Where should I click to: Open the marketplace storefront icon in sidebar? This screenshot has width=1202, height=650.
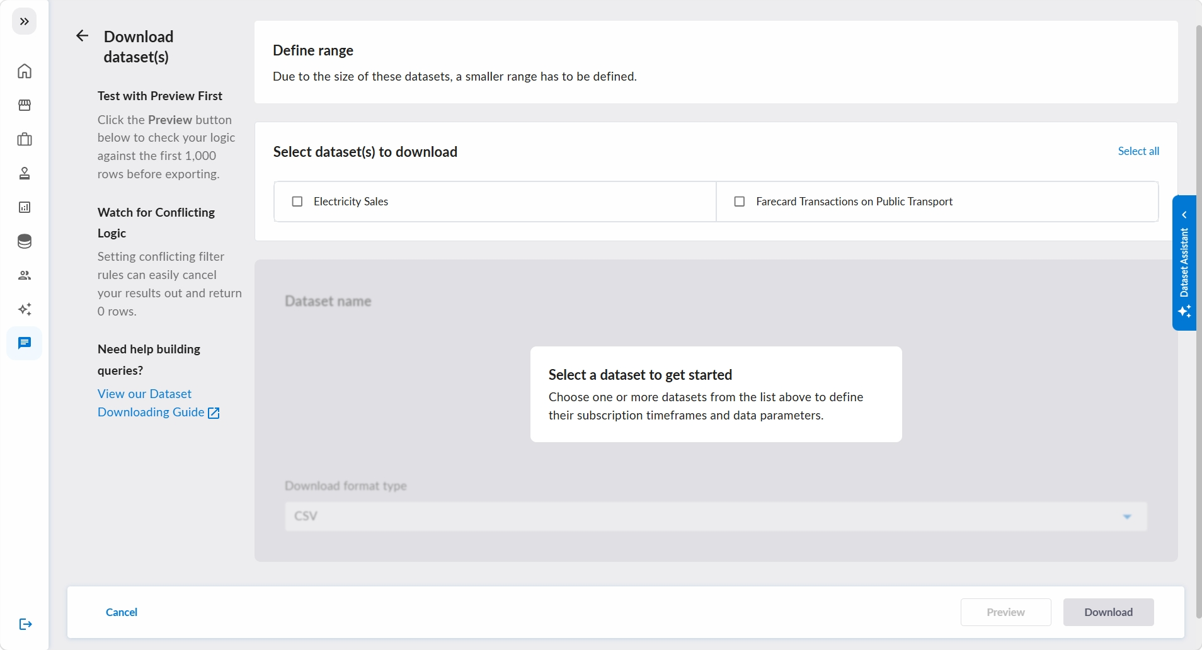click(x=25, y=105)
